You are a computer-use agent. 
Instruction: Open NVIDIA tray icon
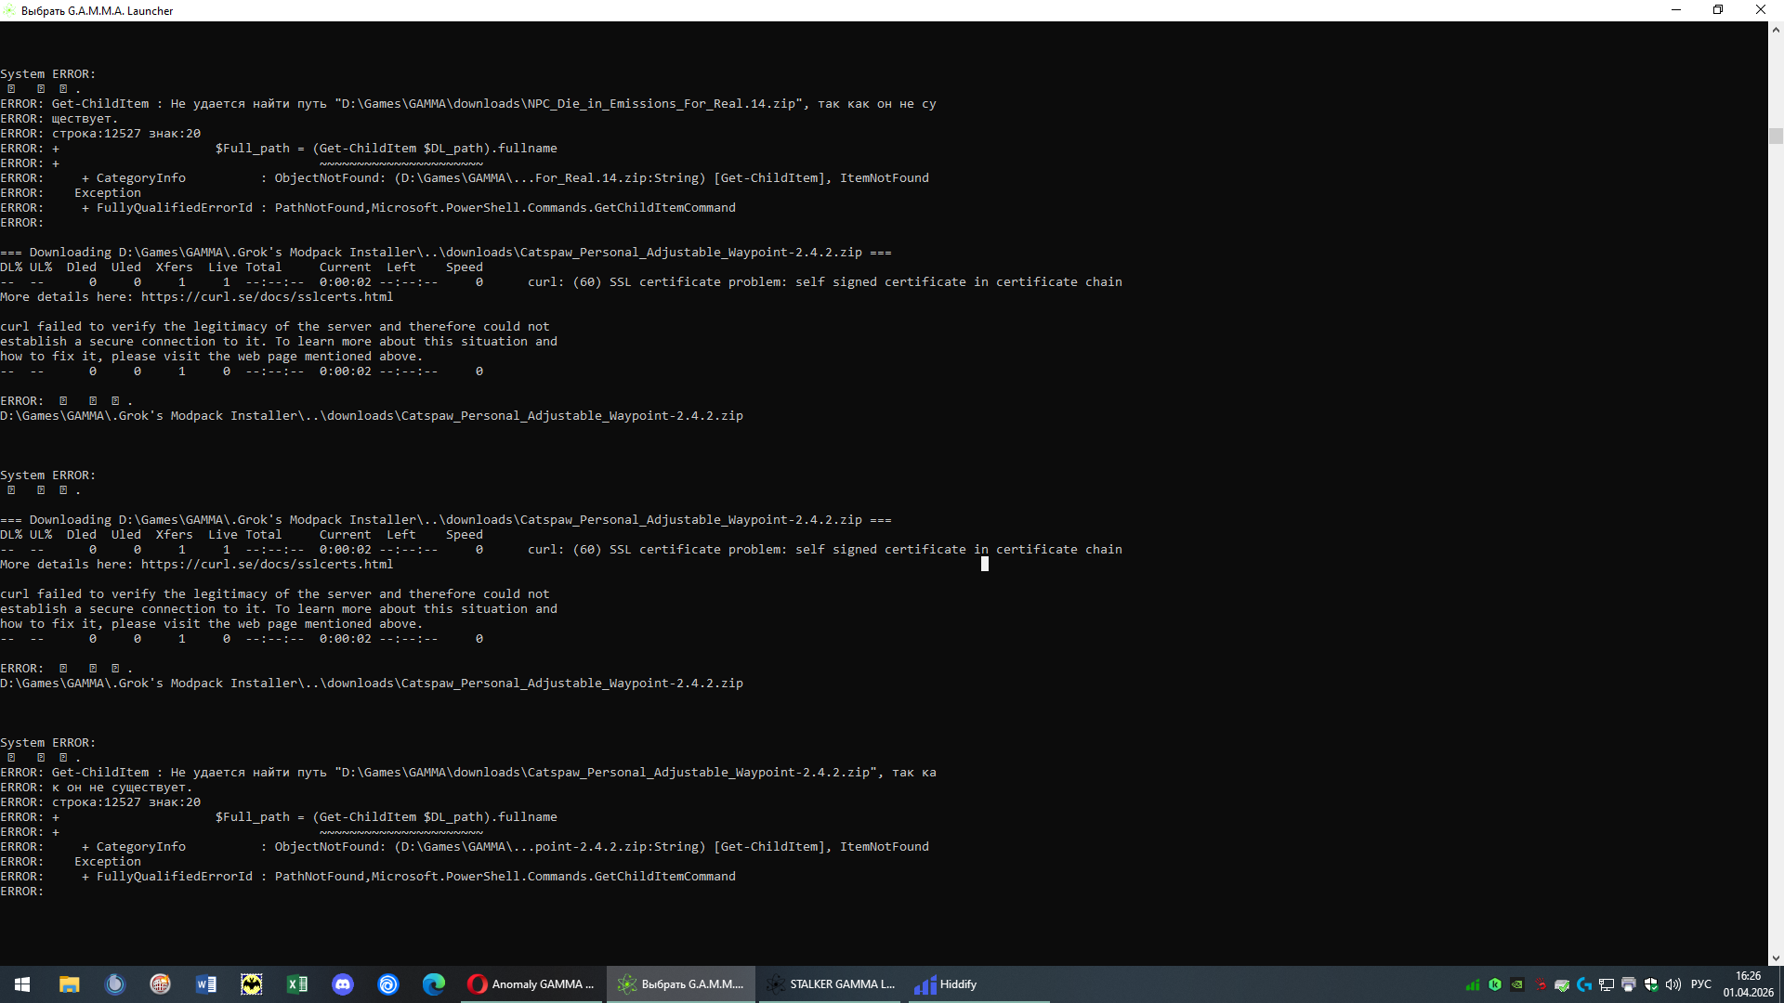click(x=1517, y=984)
